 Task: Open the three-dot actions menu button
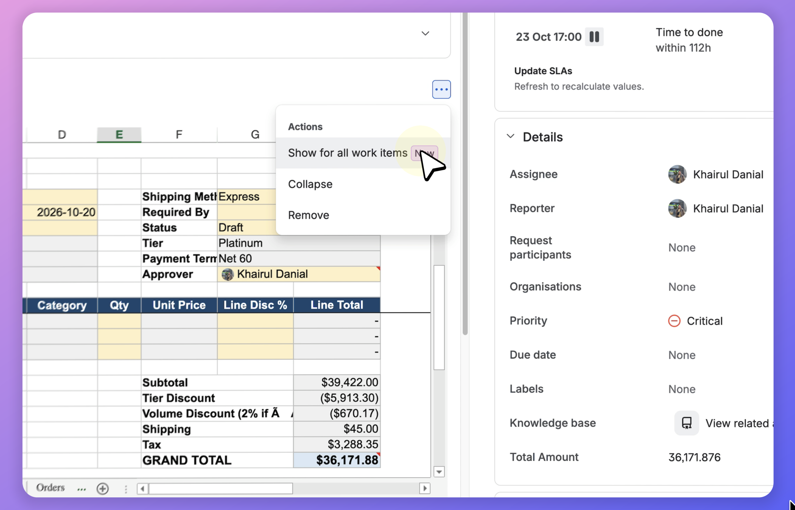point(441,89)
